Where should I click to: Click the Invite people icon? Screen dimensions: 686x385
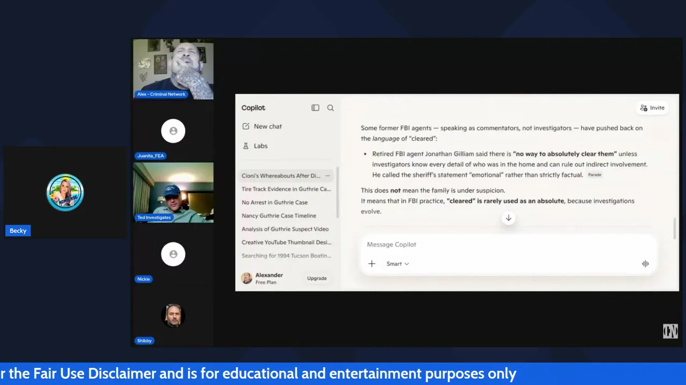pyautogui.click(x=644, y=108)
